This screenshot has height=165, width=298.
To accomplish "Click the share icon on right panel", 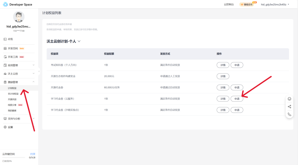I will click(x=290, y=107).
